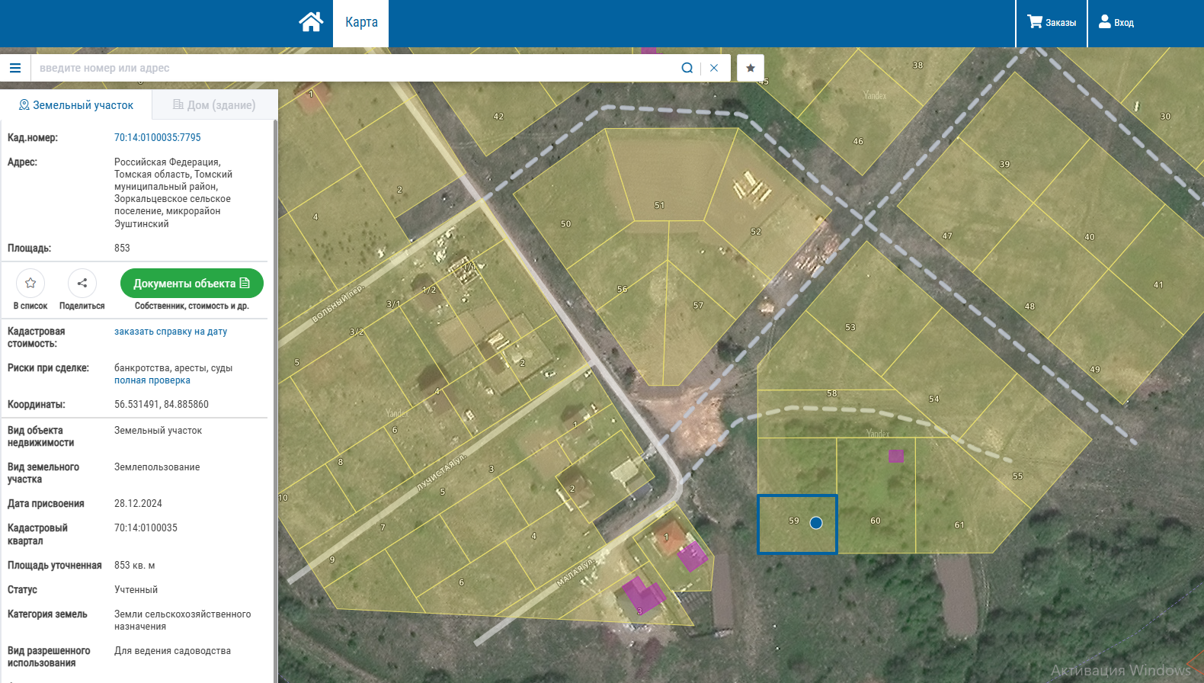The width and height of the screenshot is (1204, 683).
Task: Switch to Земельный участок tab
Action: [x=76, y=105]
